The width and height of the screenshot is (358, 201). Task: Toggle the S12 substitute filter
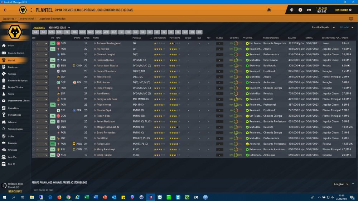coord(199,32)
